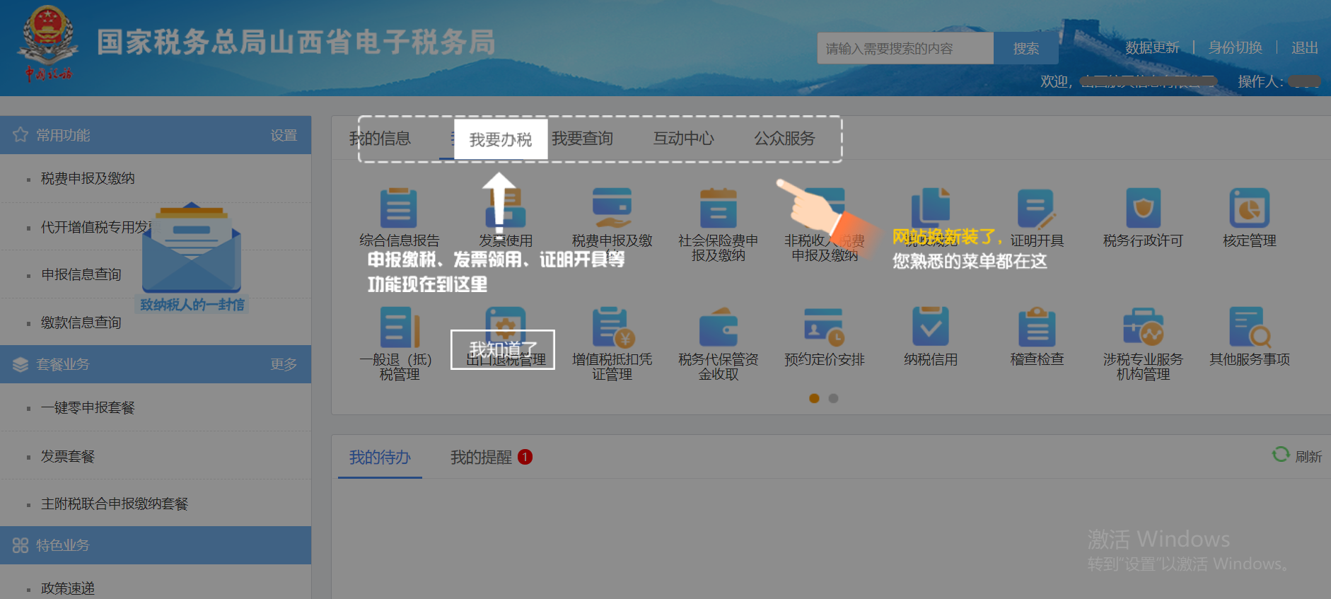Open the 涉税专业服务机构管理 icon
Image resolution: width=1331 pixels, height=599 pixels.
click(1143, 327)
